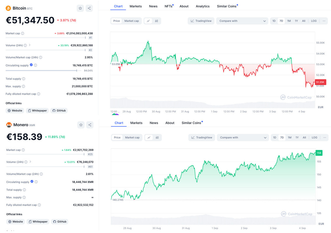331x233 pixels.
Task: Open Bitcoin News tab
Action: 153,6
